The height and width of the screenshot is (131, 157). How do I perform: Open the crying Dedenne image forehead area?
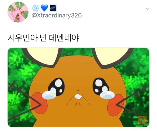point(78,68)
